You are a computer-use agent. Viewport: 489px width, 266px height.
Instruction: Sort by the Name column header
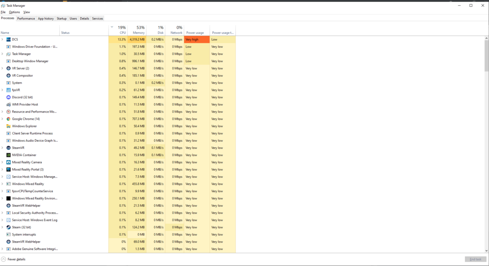[x=30, y=30]
